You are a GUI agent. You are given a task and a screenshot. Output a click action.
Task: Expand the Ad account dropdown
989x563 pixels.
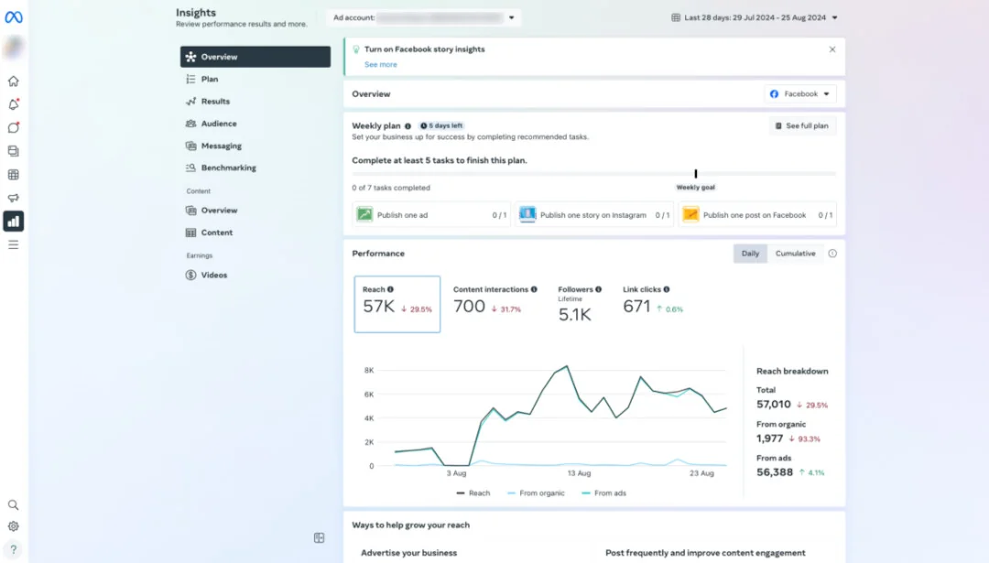click(x=424, y=17)
